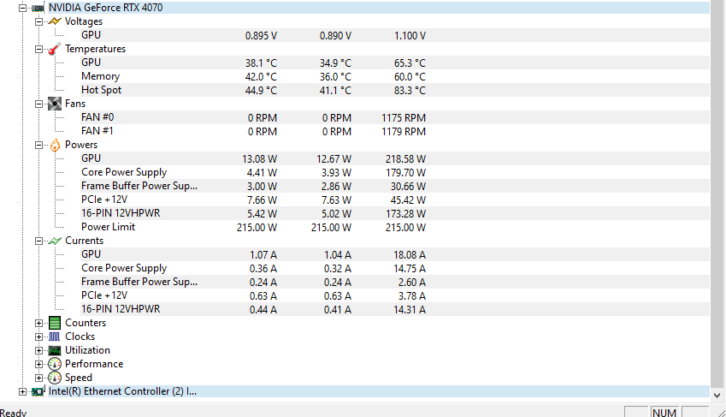Select the 16-PIN 12VHPWR power row

click(121, 213)
